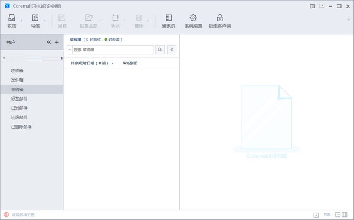Expand toolbar overflow menu at far right

(349, 20)
